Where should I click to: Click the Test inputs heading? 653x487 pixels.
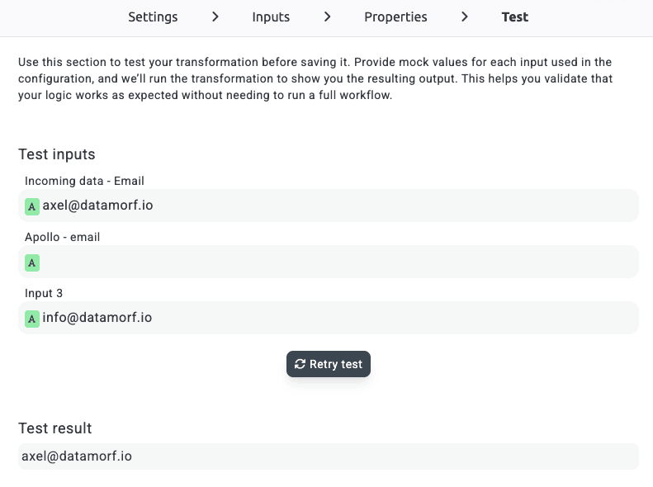pyautogui.click(x=57, y=154)
